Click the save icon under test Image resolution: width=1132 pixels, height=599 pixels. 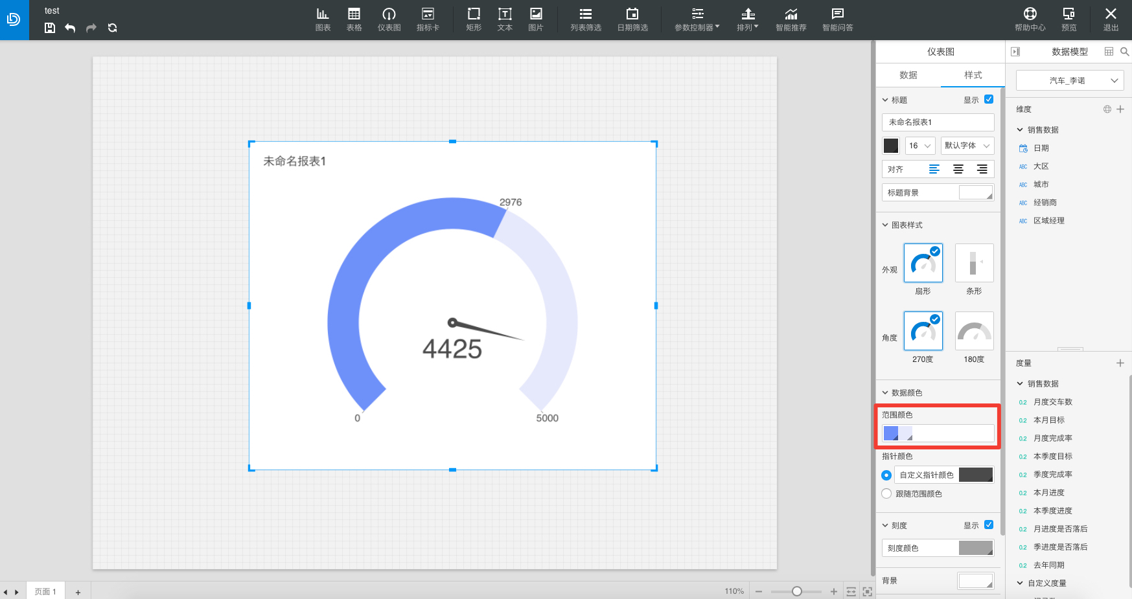(x=50, y=28)
